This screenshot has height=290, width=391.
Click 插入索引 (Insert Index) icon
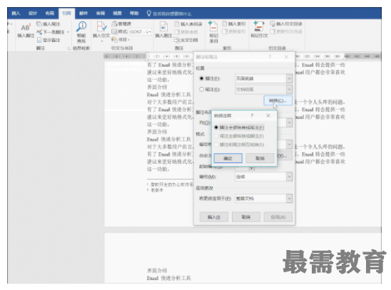pos(225,24)
